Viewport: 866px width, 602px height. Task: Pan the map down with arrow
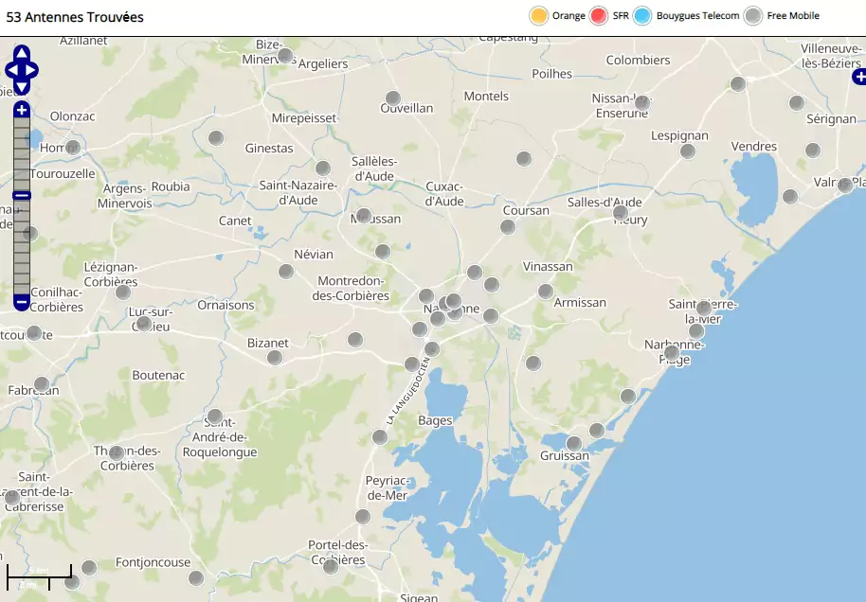tap(22, 87)
